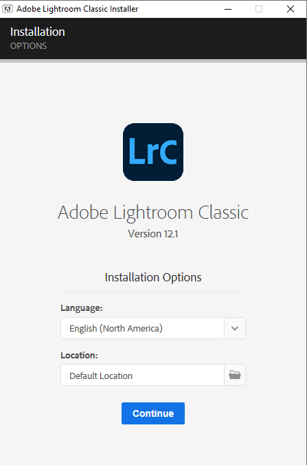Click the Adobe Lightroom Classic product name
This screenshot has height=465, width=307.
pyautogui.click(x=153, y=213)
